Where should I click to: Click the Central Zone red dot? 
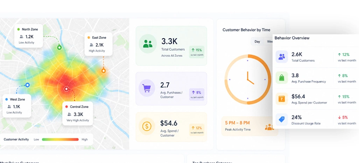(x=66, y=107)
